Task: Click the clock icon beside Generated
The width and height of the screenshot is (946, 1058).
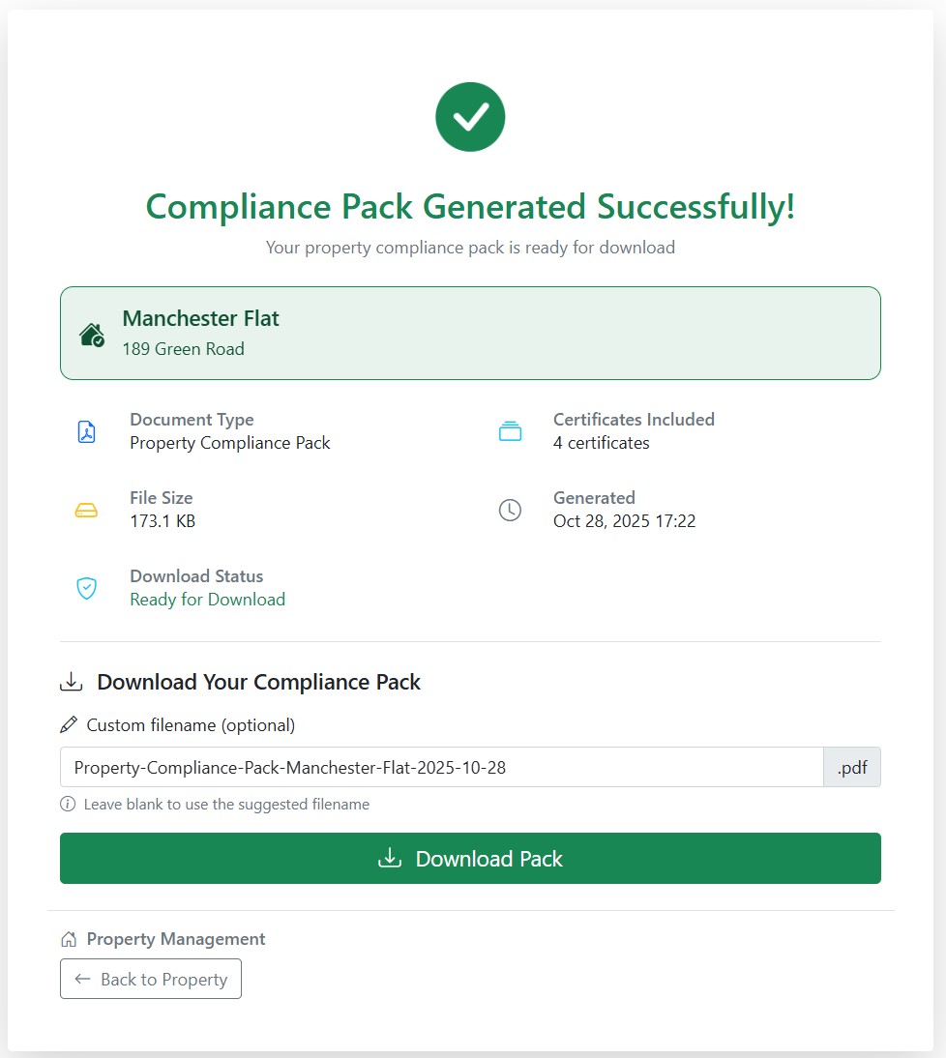Action: pyautogui.click(x=510, y=510)
